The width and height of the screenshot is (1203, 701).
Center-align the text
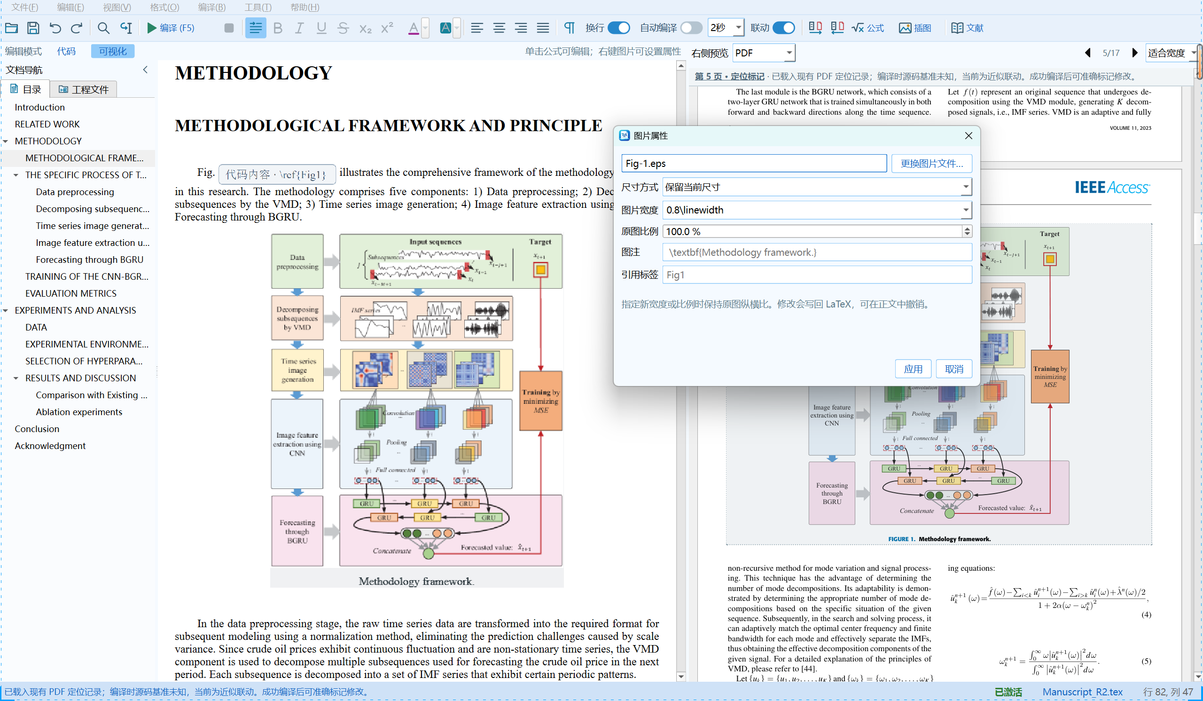[x=499, y=28]
